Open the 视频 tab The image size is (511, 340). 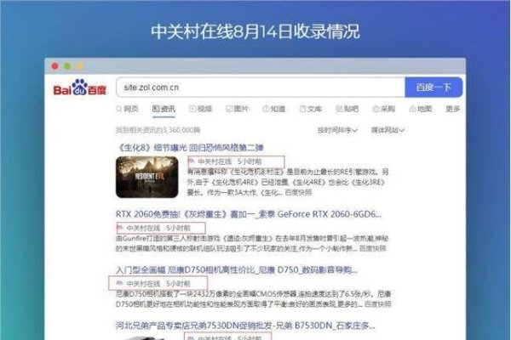click(201, 109)
